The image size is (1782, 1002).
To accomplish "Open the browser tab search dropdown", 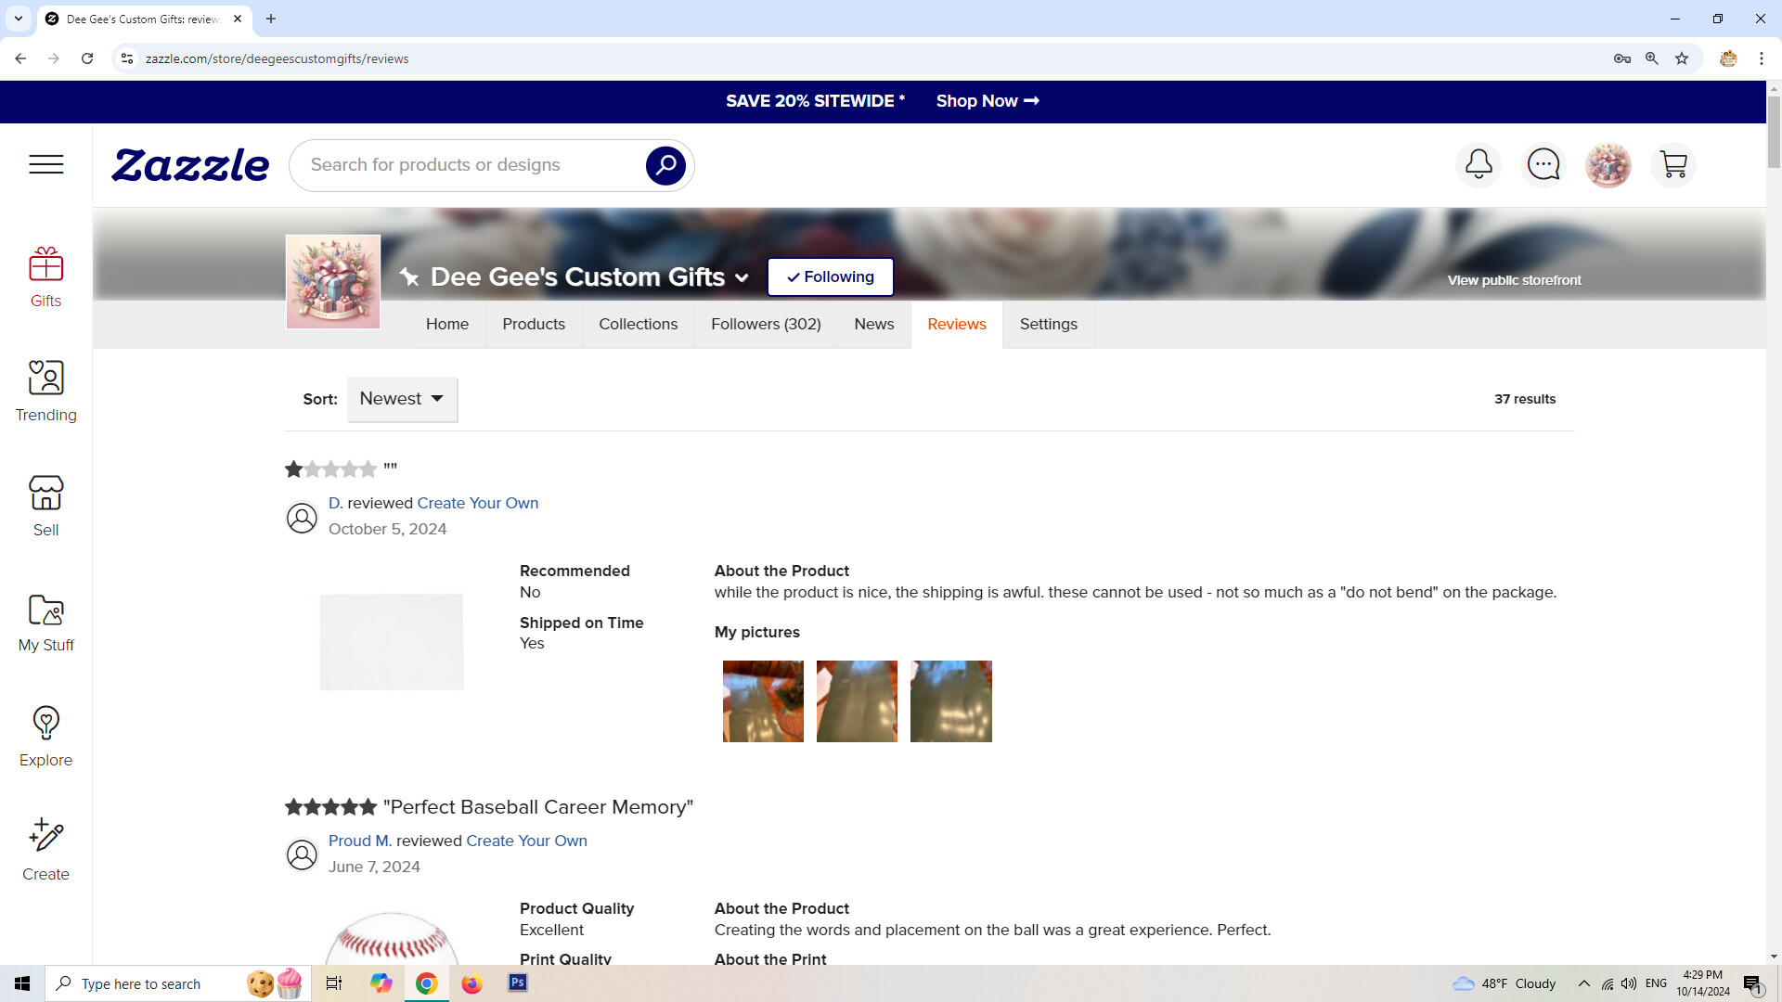I will (x=19, y=19).
